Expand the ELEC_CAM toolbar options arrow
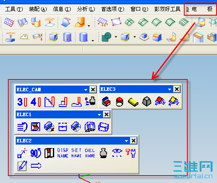 (86, 90)
